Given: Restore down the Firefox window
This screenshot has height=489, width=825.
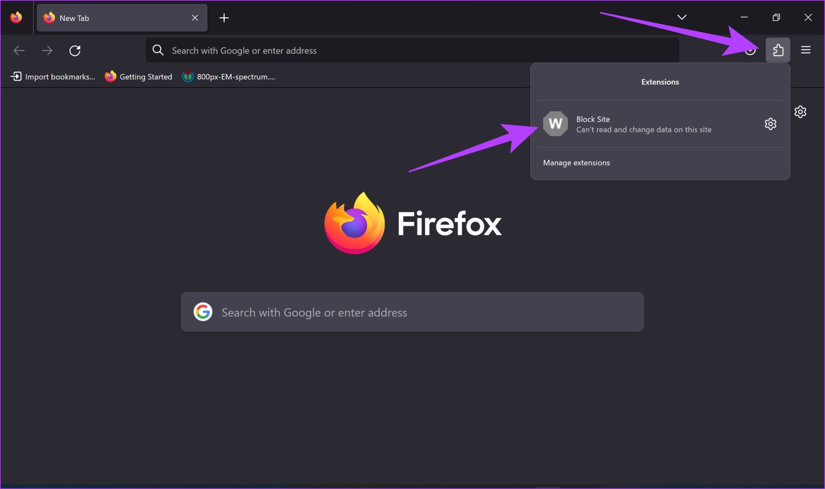Looking at the screenshot, I should tap(776, 17).
